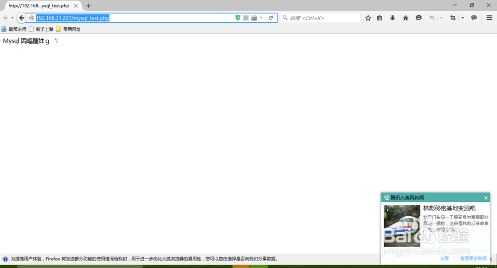Go to home page icon

(406, 18)
